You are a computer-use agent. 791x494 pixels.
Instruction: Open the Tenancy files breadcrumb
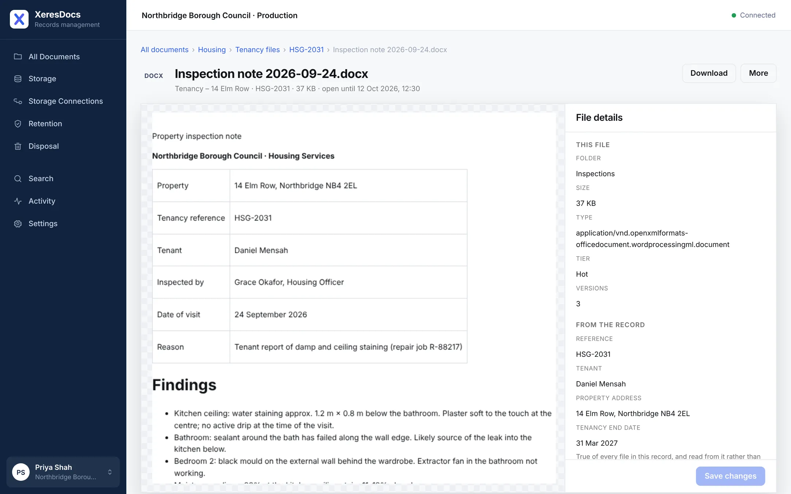pyautogui.click(x=257, y=50)
